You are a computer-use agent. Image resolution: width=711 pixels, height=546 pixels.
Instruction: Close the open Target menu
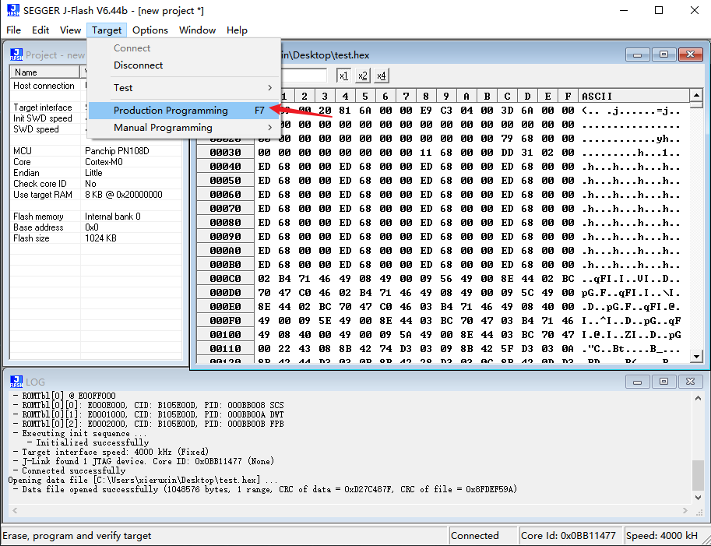pos(107,30)
